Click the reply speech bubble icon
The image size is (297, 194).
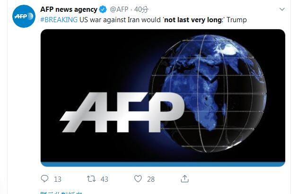45,179
